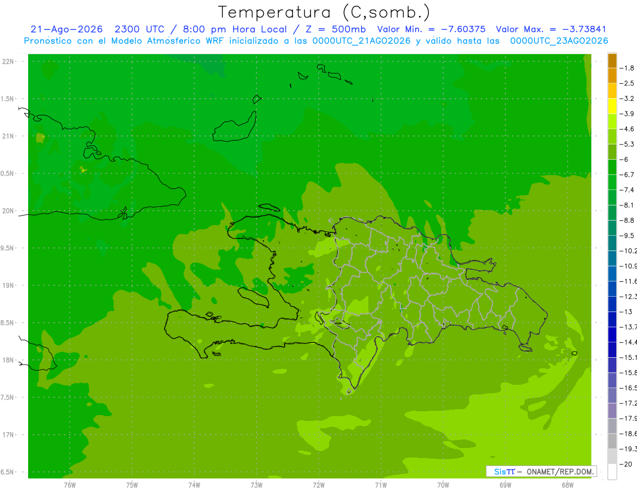Image resolution: width=637 pixels, height=492 pixels.
Task: Click the '-19.3' colorbar value
Action: pyautogui.click(x=629, y=449)
